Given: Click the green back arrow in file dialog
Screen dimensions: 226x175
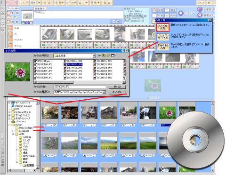Looking at the screenshot, I should (99, 56).
